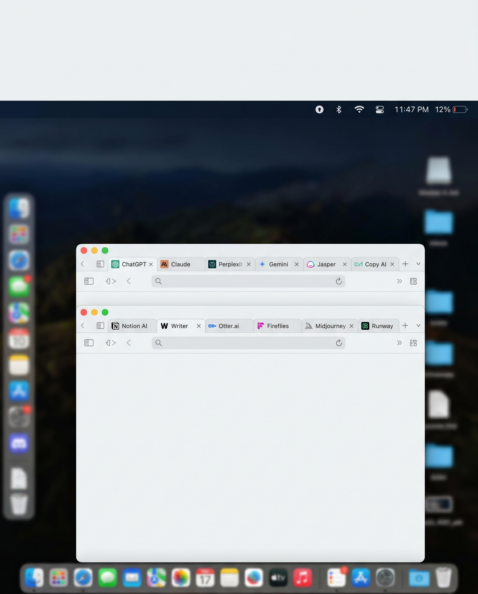Focus the top window search field
478x594 pixels.
point(248,281)
